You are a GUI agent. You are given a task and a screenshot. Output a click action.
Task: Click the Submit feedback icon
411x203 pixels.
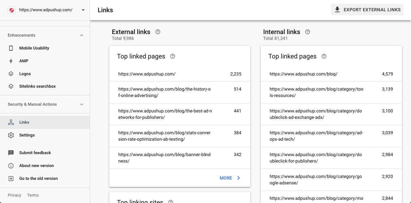11,153
